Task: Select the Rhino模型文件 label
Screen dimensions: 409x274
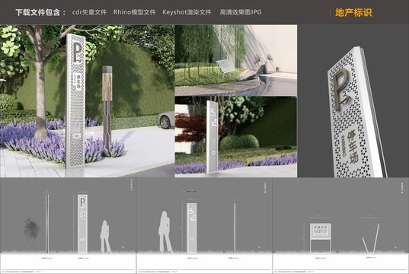Action: (x=134, y=12)
